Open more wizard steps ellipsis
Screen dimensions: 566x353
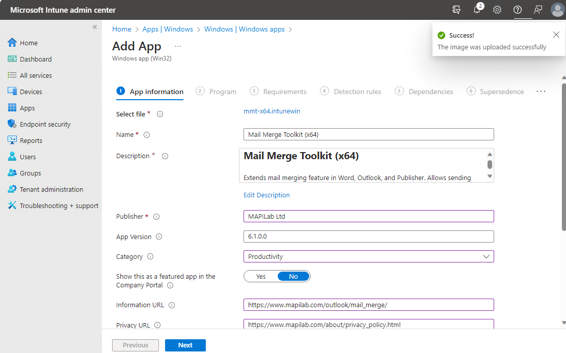(x=541, y=92)
